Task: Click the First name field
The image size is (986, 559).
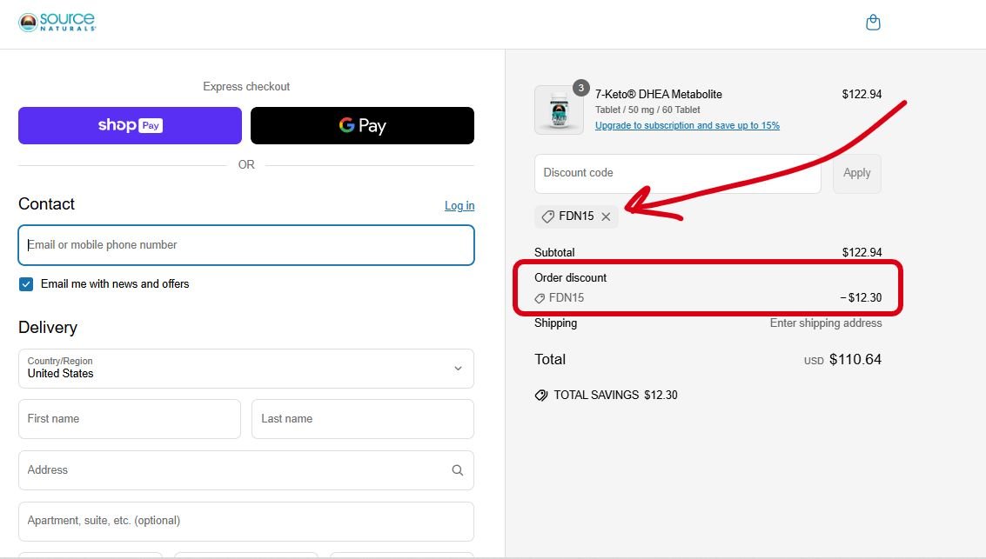Action: point(130,419)
